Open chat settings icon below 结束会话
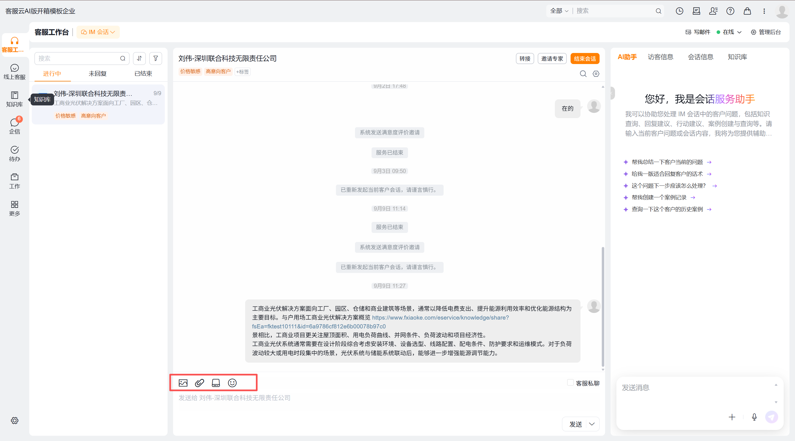Image resolution: width=795 pixels, height=441 pixels. (596, 74)
